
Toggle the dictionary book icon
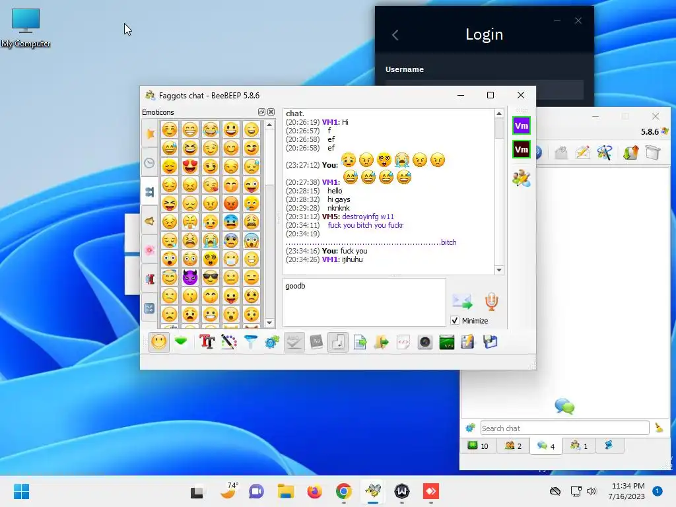(316, 343)
